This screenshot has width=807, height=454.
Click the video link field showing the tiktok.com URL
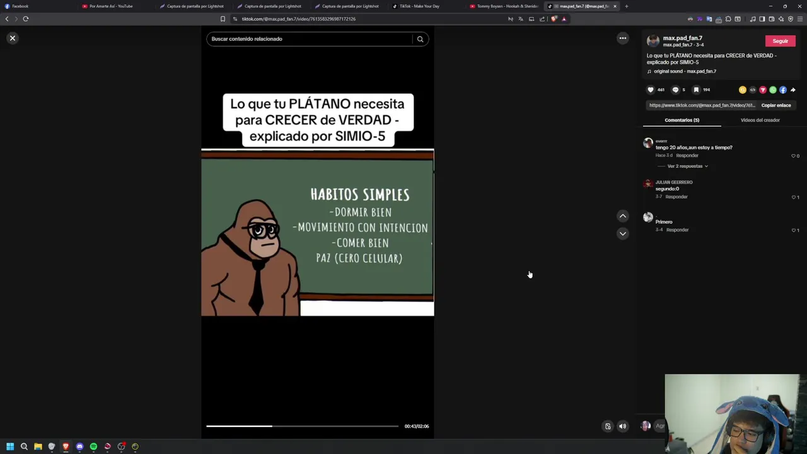click(x=702, y=105)
